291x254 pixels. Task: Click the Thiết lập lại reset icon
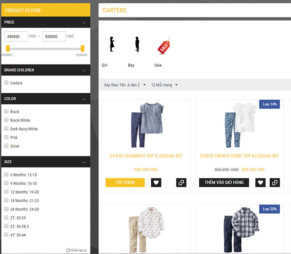68,250
